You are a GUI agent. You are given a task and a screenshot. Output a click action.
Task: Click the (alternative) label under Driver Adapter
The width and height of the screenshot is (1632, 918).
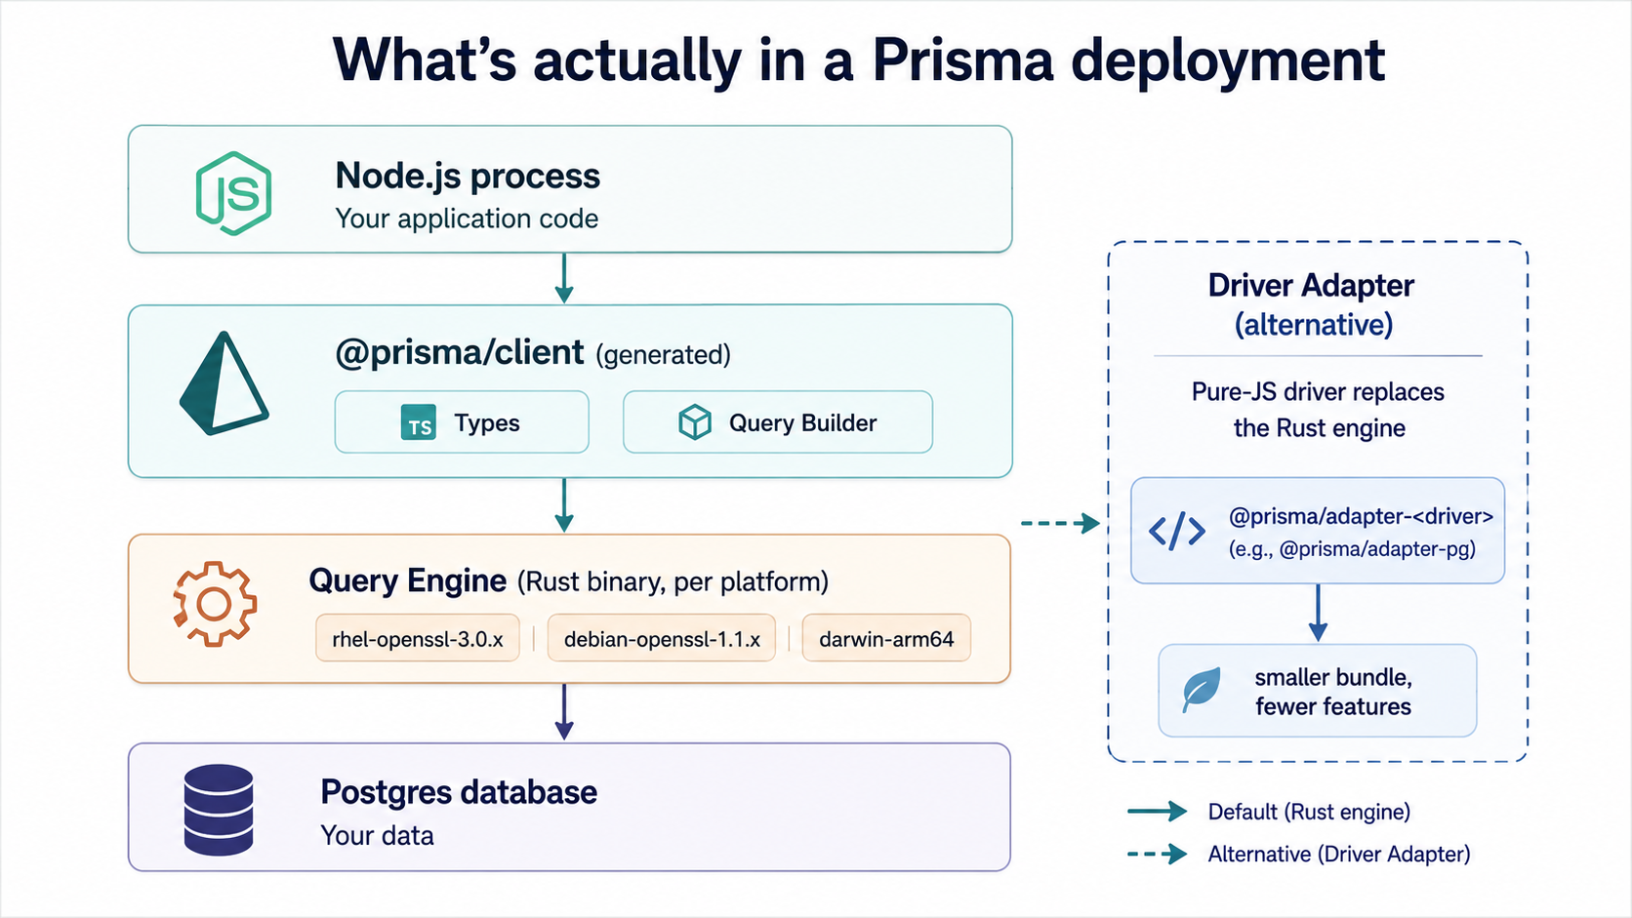[x=1314, y=325]
